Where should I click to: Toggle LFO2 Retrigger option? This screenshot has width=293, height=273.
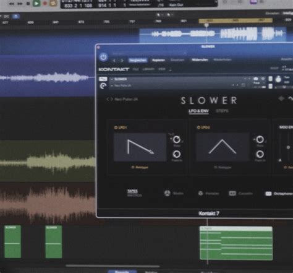point(223,167)
